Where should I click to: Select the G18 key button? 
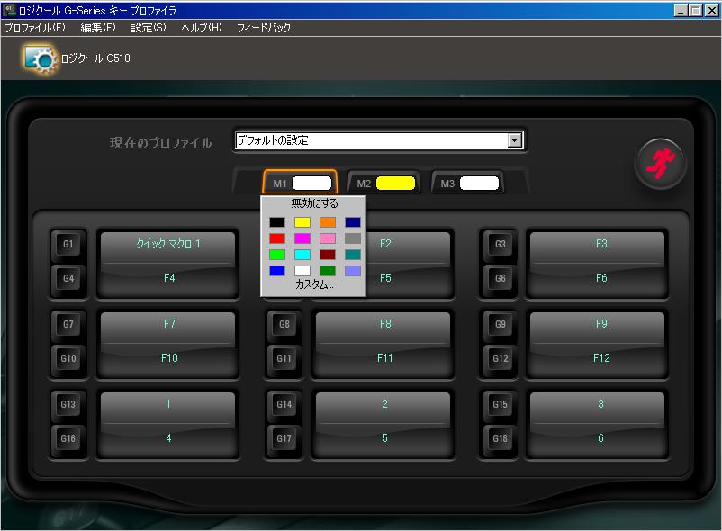[500, 439]
